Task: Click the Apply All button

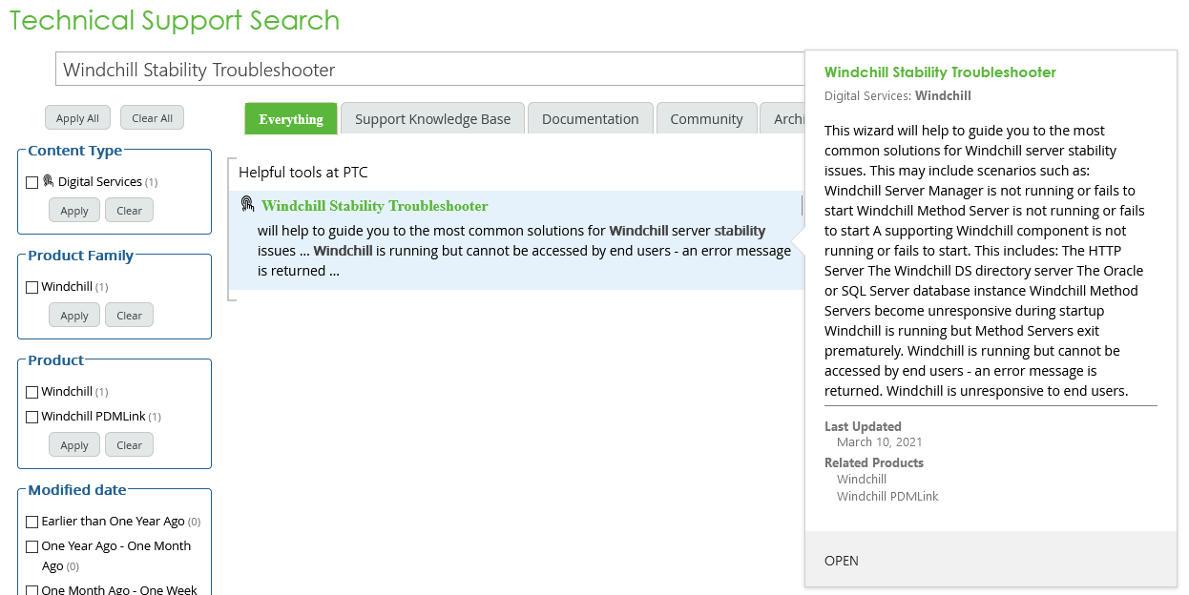Action: tap(77, 116)
